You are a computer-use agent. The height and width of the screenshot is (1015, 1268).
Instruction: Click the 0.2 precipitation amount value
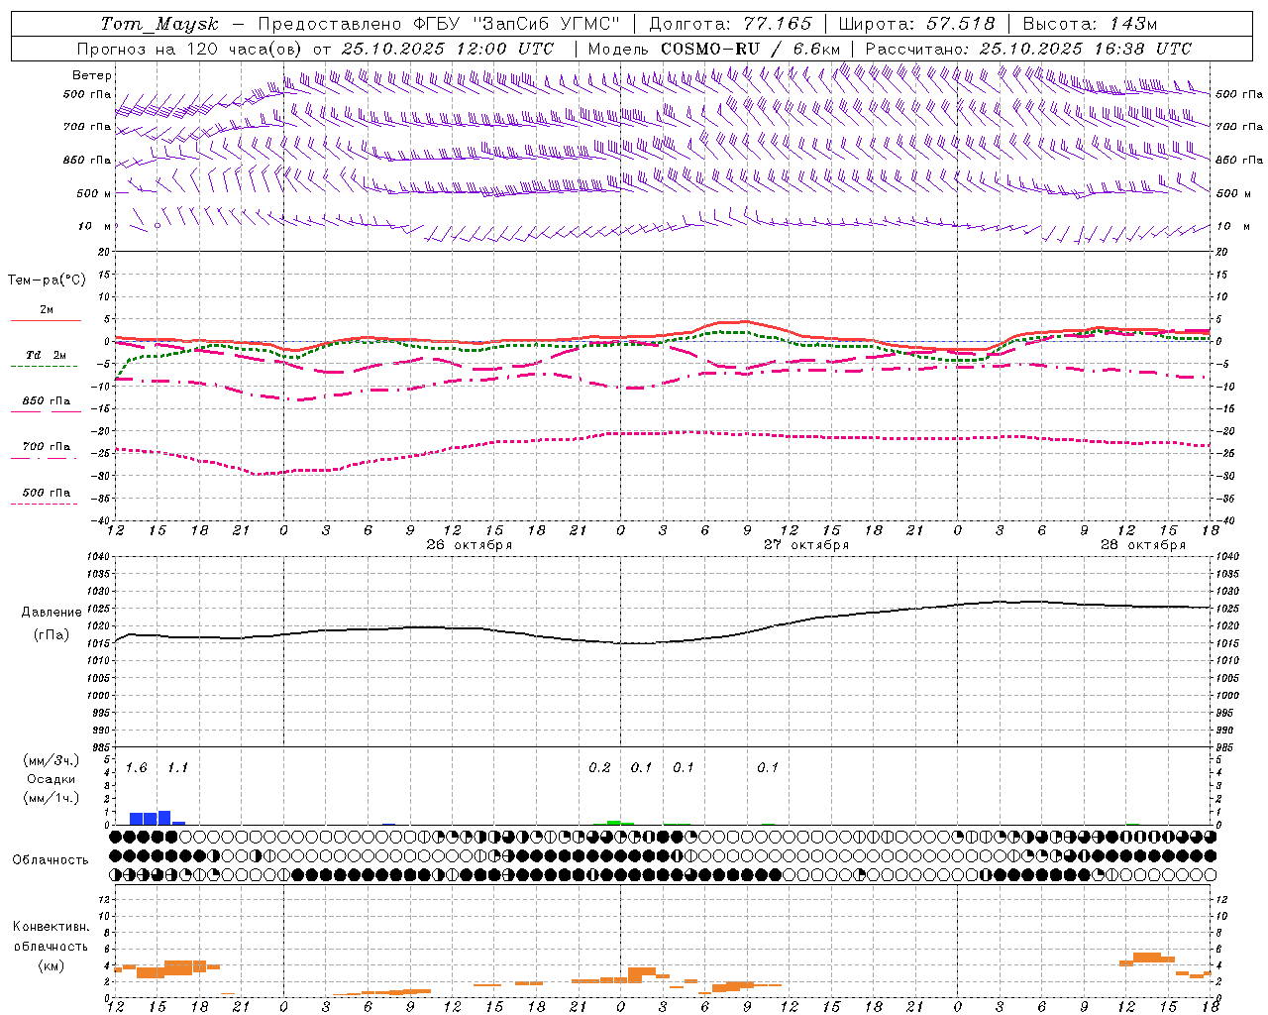[599, 768]
